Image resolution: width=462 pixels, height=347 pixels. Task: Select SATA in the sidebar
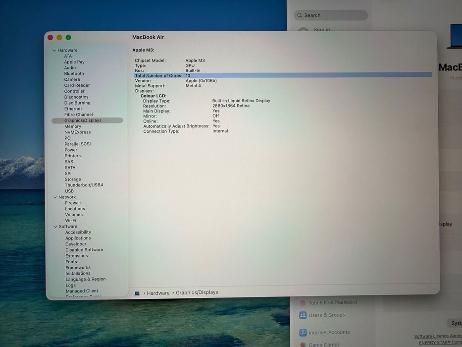click(x=70, y=168)
